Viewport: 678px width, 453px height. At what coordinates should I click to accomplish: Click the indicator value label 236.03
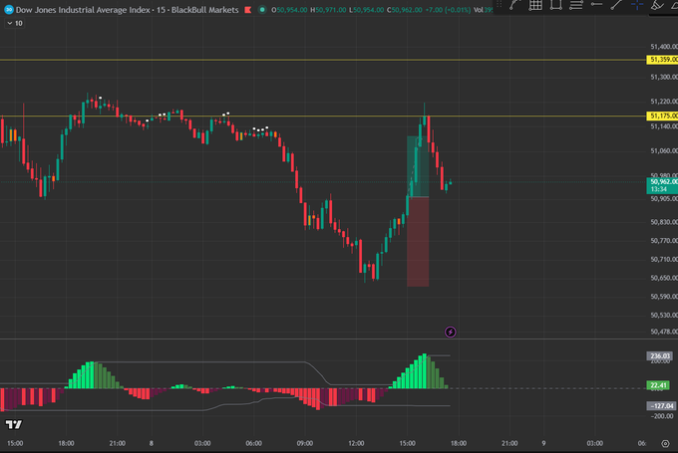pyautogui.click(x=660, y=356)
